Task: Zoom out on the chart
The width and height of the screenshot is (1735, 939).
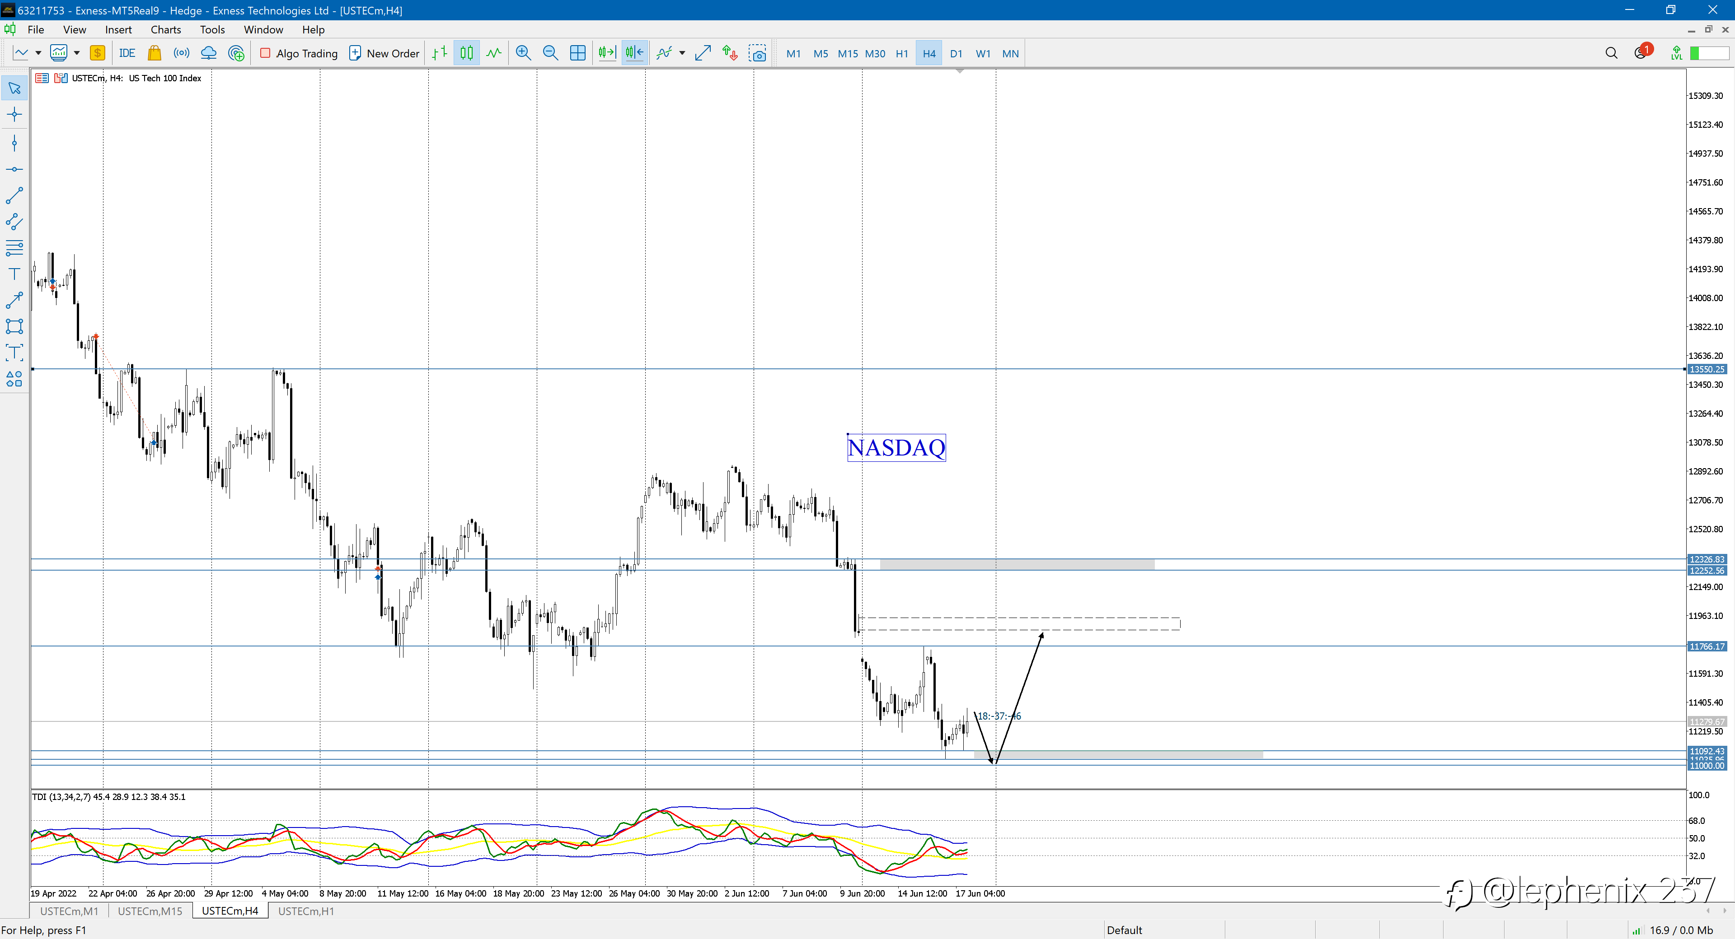Action: pyautogui.click(x=550, y=53)
